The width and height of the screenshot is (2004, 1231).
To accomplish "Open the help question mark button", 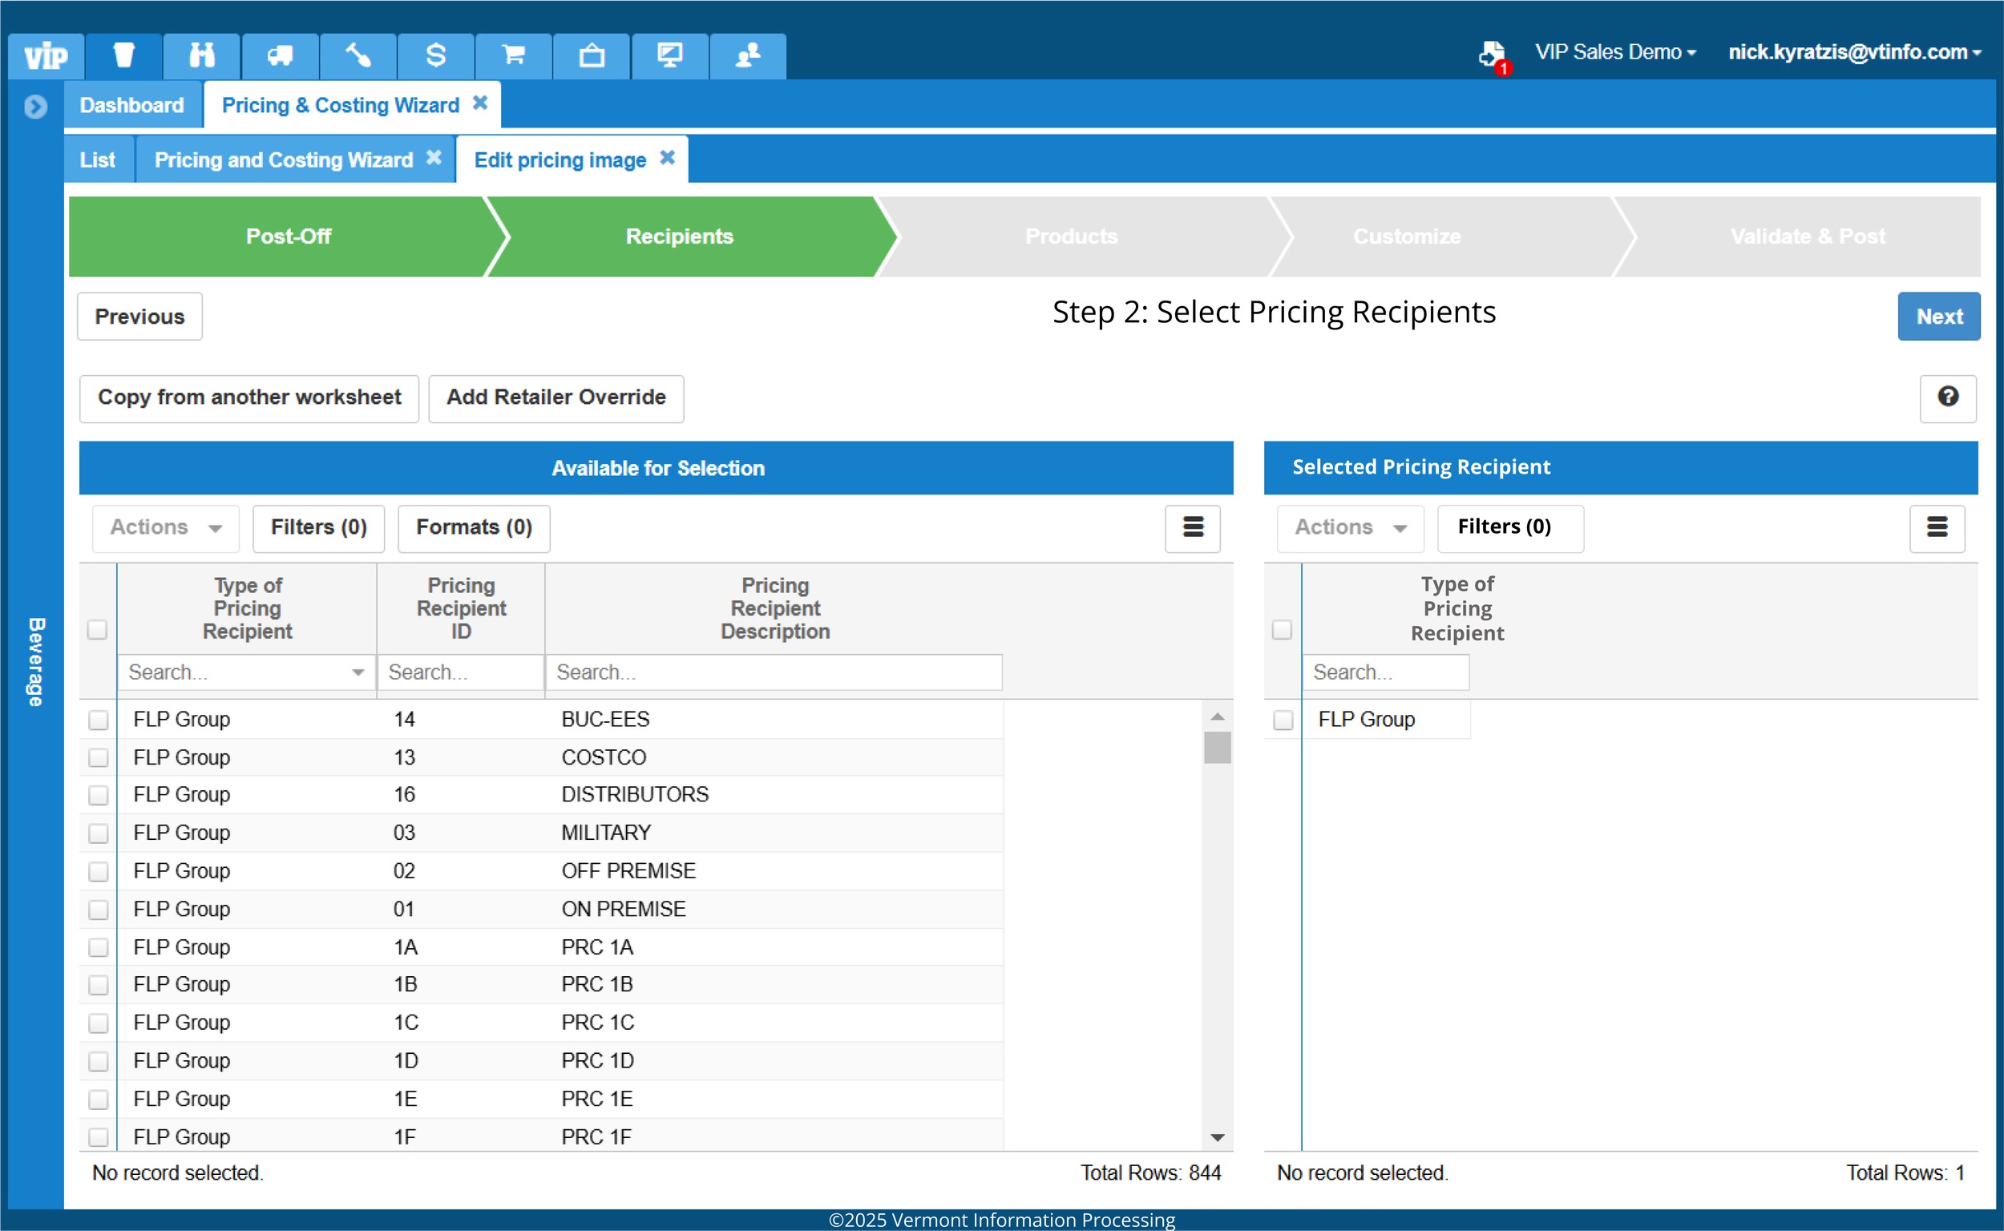I will click(x=1948, y=398).
